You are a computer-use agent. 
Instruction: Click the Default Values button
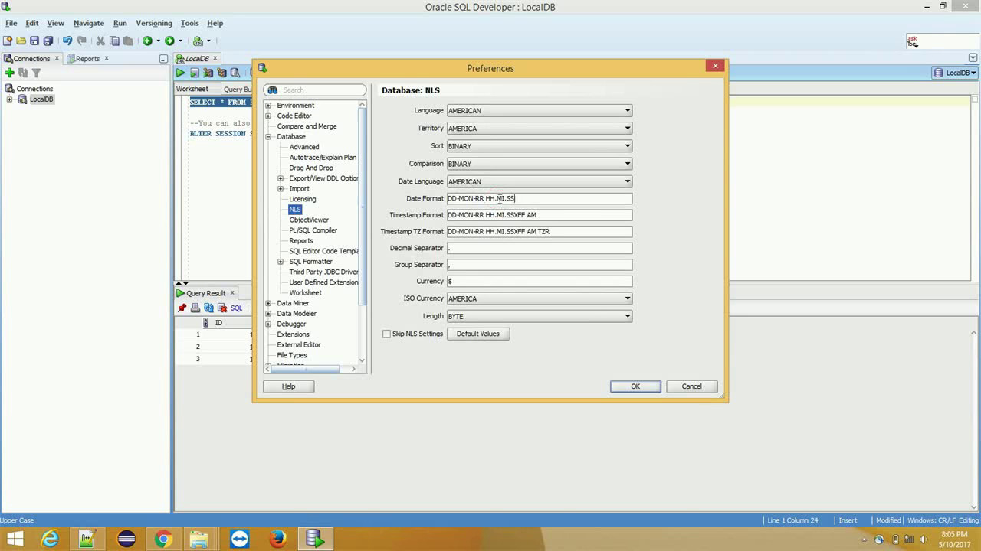tap(478, 334)
